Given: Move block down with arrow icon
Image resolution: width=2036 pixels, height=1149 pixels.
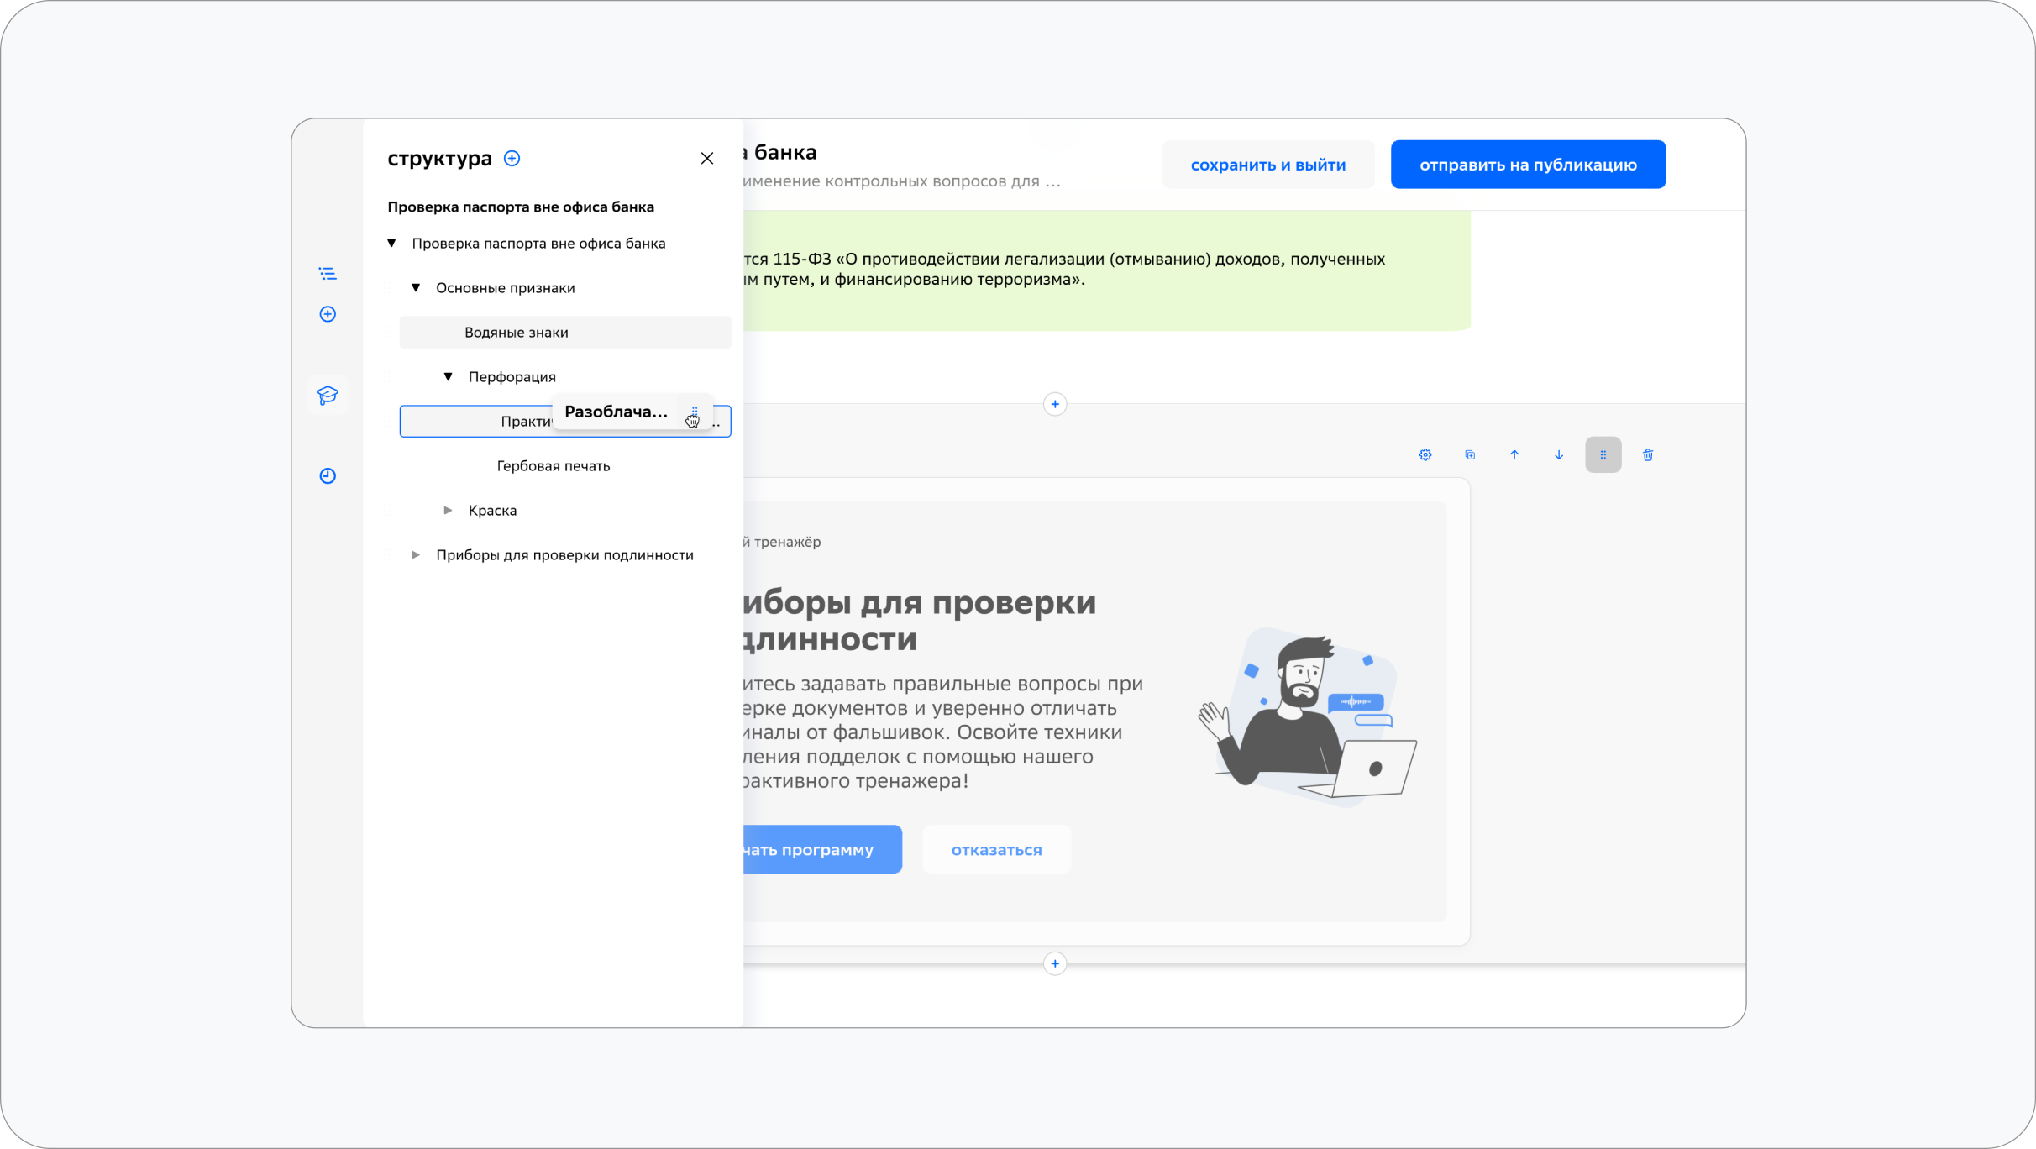Looking at the screenshot, I should click(x=1559, y=455).
